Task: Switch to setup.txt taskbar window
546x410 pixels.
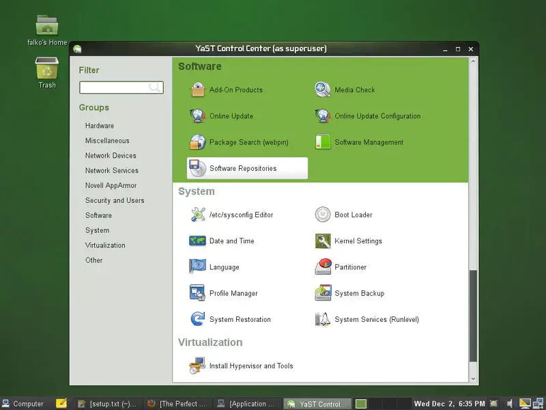Action: [x=108, y=404]
